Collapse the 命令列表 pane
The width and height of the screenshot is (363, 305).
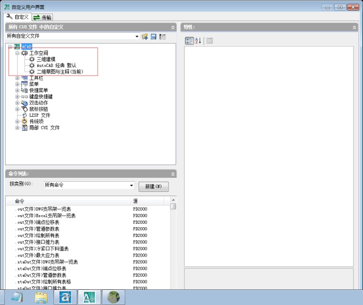173,174
